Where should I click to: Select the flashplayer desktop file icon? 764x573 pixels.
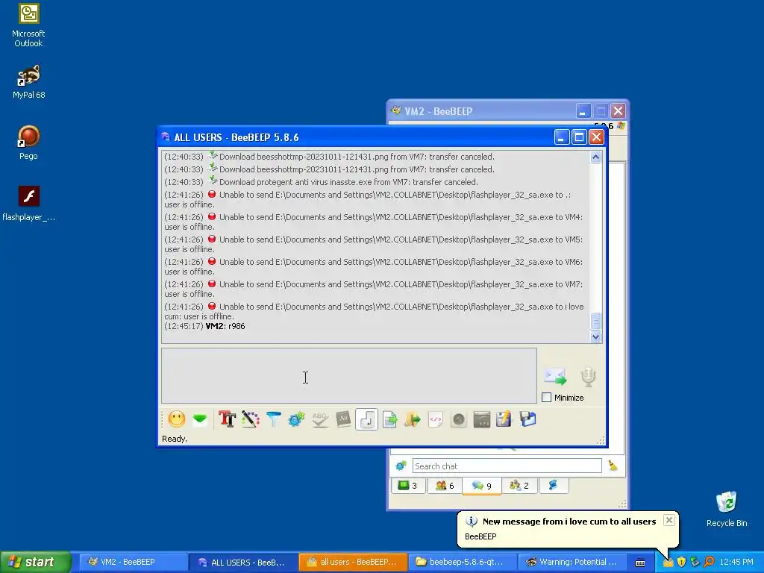(28, 204)
